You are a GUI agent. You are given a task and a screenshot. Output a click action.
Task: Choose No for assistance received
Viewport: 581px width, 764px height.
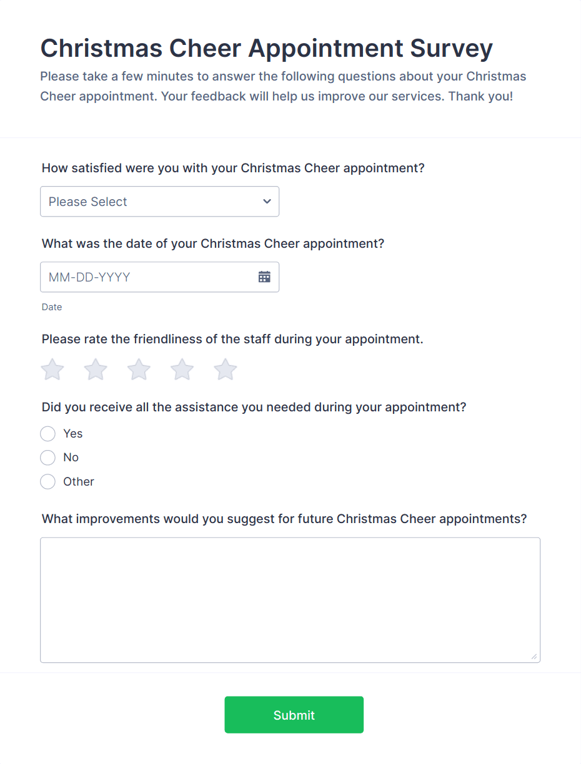47,458
